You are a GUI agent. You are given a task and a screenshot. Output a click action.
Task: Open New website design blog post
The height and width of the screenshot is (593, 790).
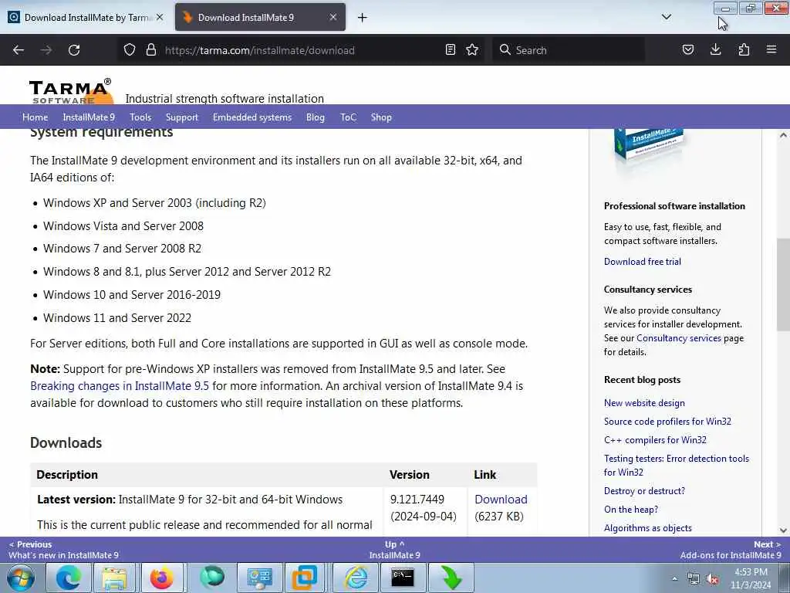[644, 403]
